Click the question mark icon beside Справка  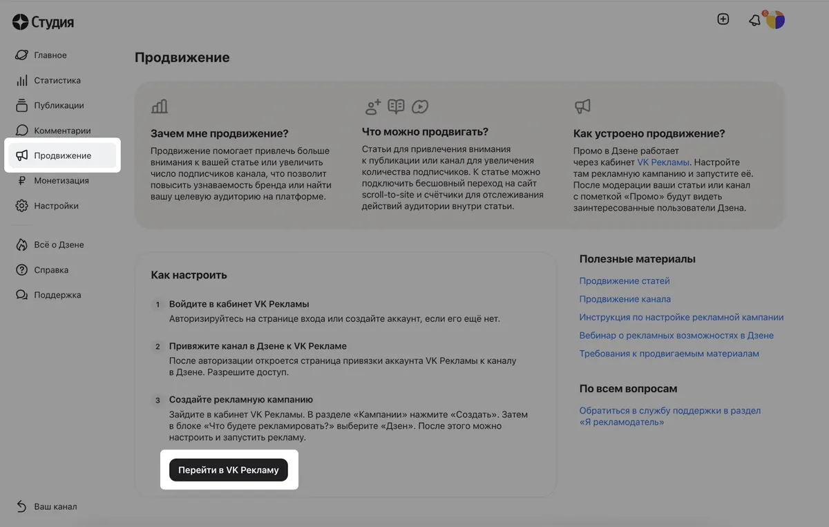[21, 270]
